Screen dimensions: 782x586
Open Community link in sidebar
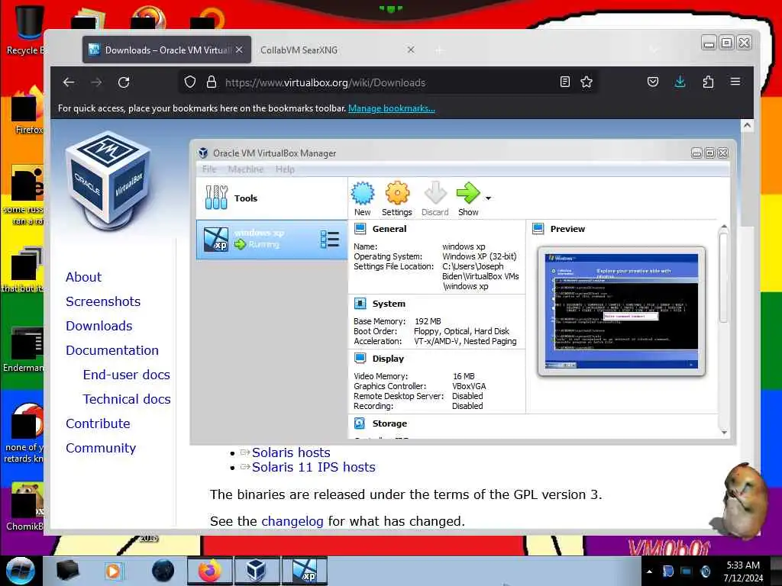point(101,448)
